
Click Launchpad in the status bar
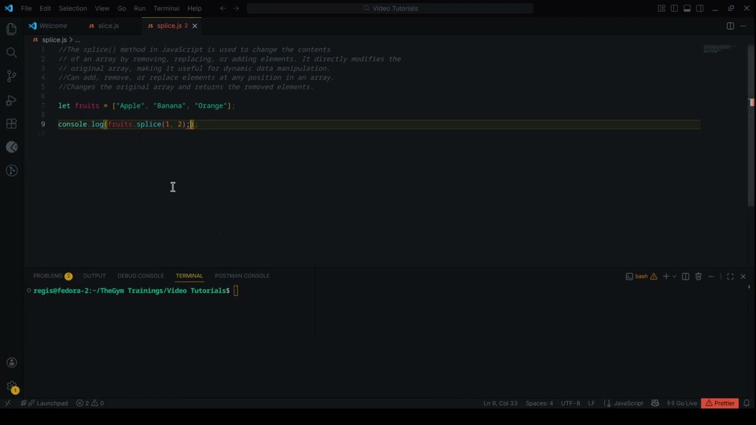pos(45,403)
